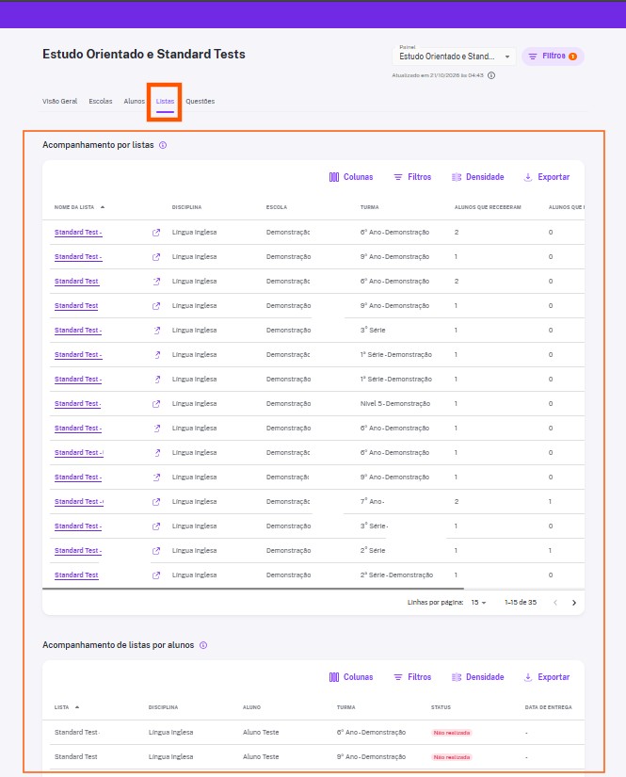Open Colunas in the alunos table toolbar
This screenshot has height=777, width=626.
click(x=351, y=677)
